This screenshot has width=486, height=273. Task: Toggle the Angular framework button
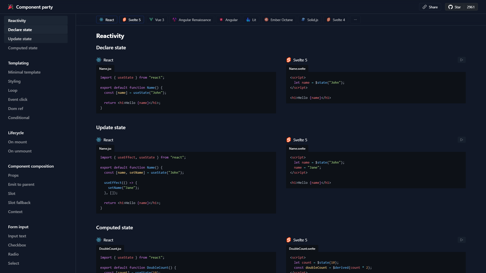(229, 20)
